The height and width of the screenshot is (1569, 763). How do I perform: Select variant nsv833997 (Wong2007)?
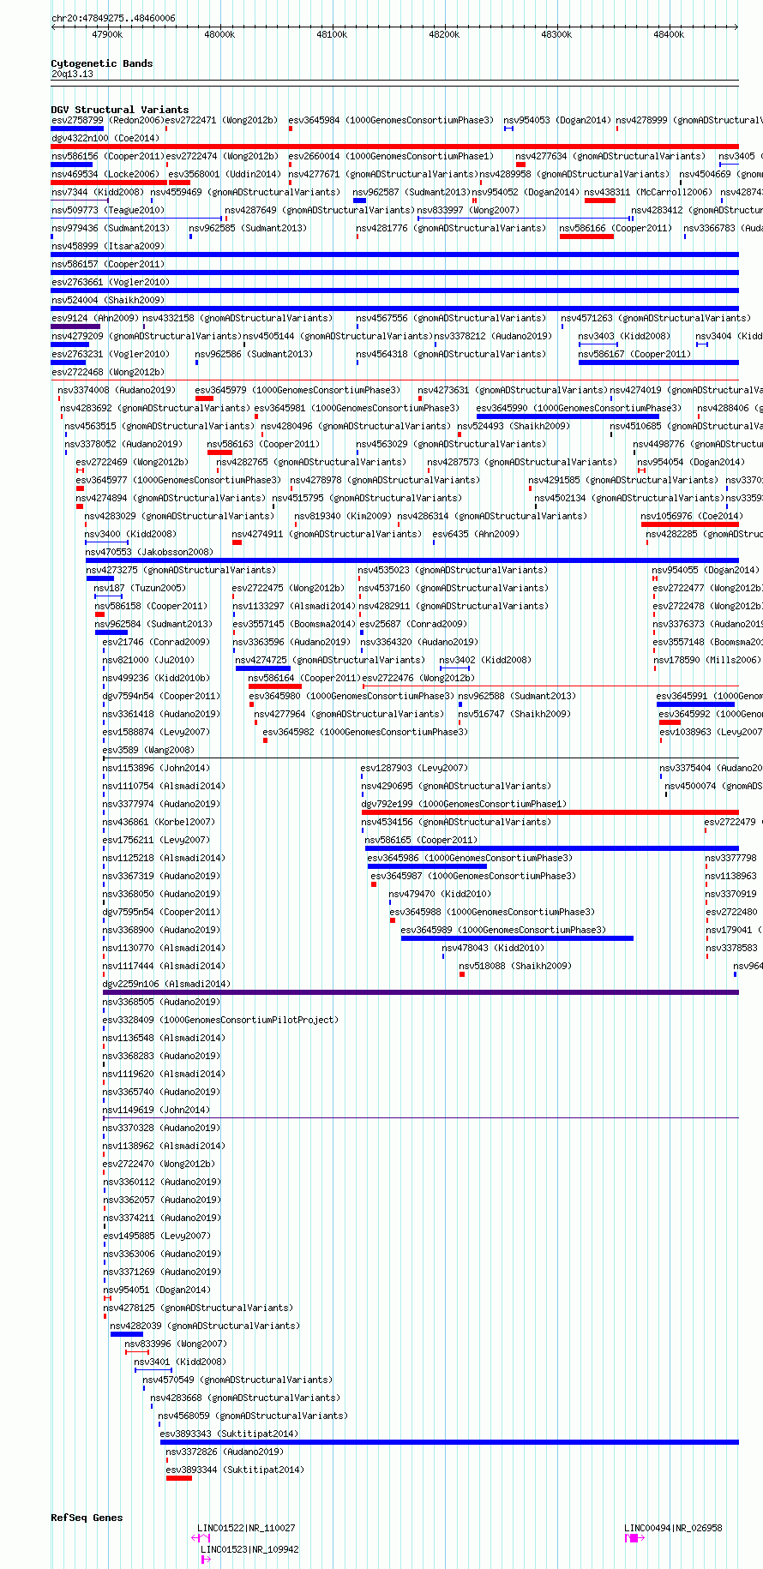point(468,210)
